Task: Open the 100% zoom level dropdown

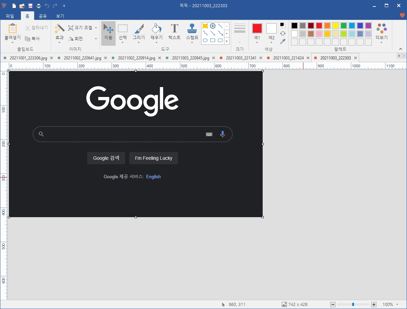Action: [397, 305]
